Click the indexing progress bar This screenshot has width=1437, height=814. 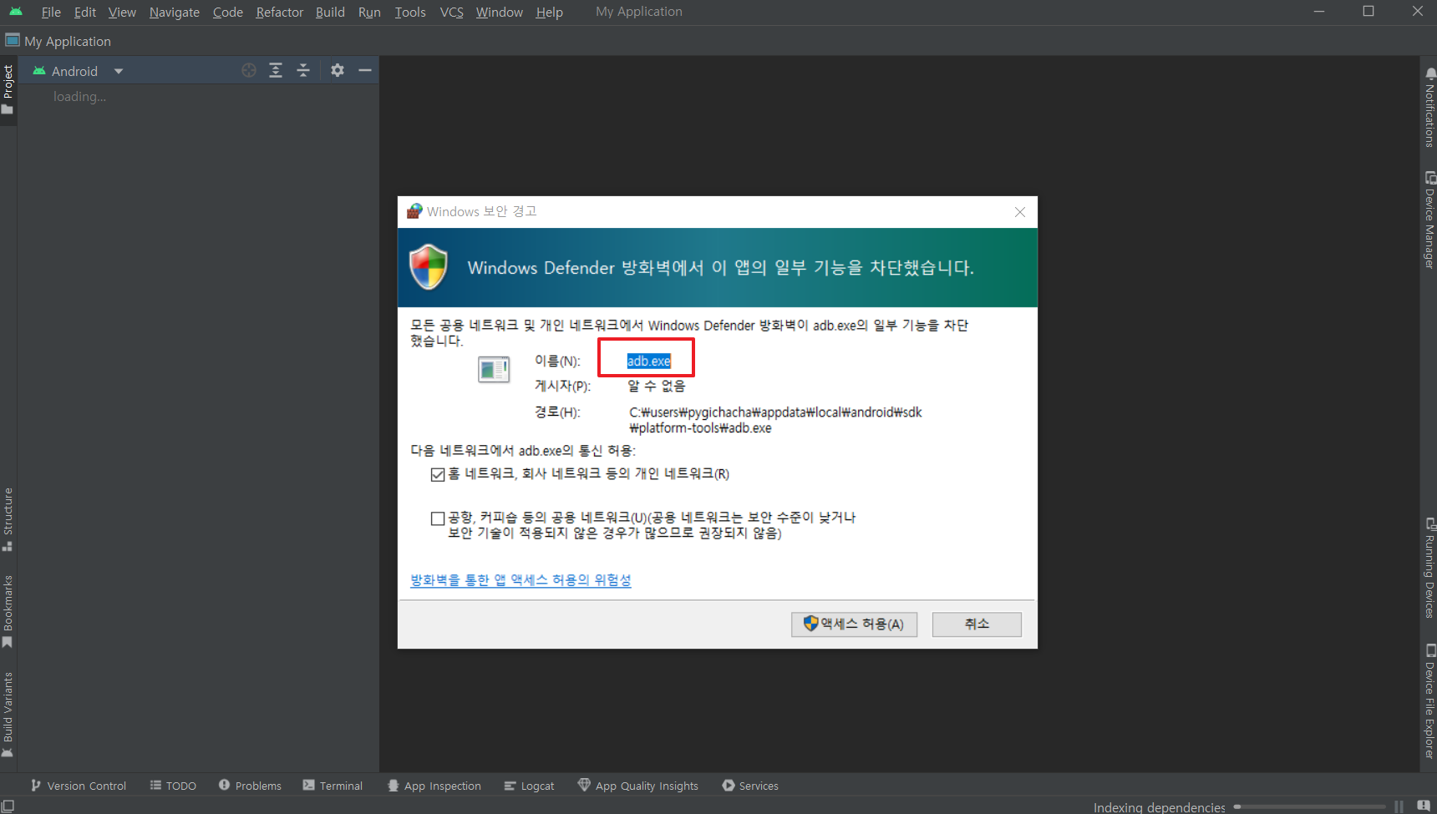1308,806
